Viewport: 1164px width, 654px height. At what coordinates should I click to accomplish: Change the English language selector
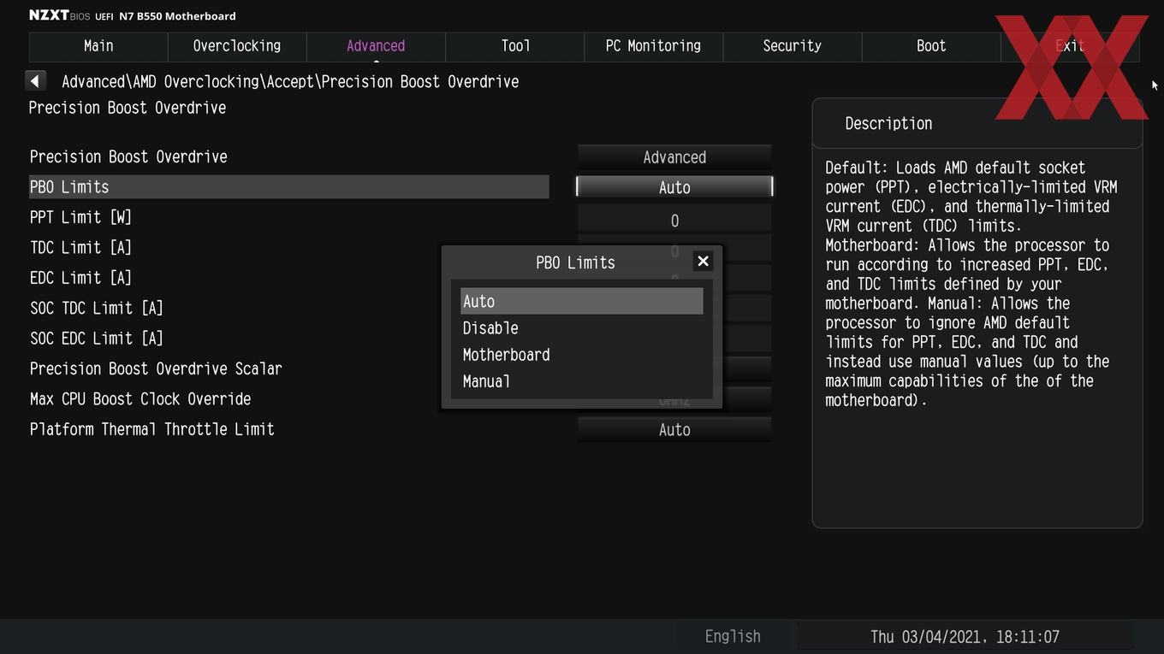click(733, 636)
